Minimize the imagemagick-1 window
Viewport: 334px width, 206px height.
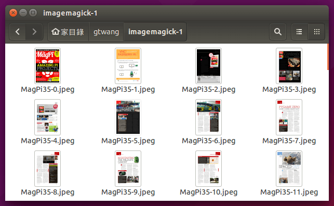click(23, 13)
